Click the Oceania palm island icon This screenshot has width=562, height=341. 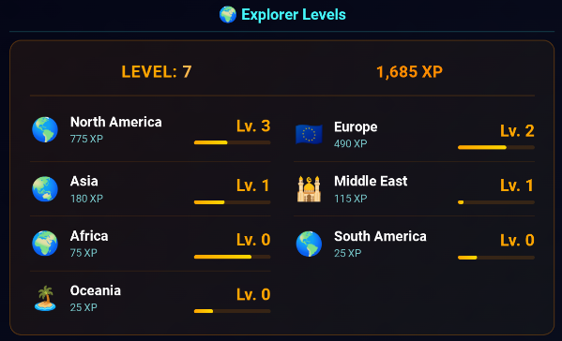point(45,299)
